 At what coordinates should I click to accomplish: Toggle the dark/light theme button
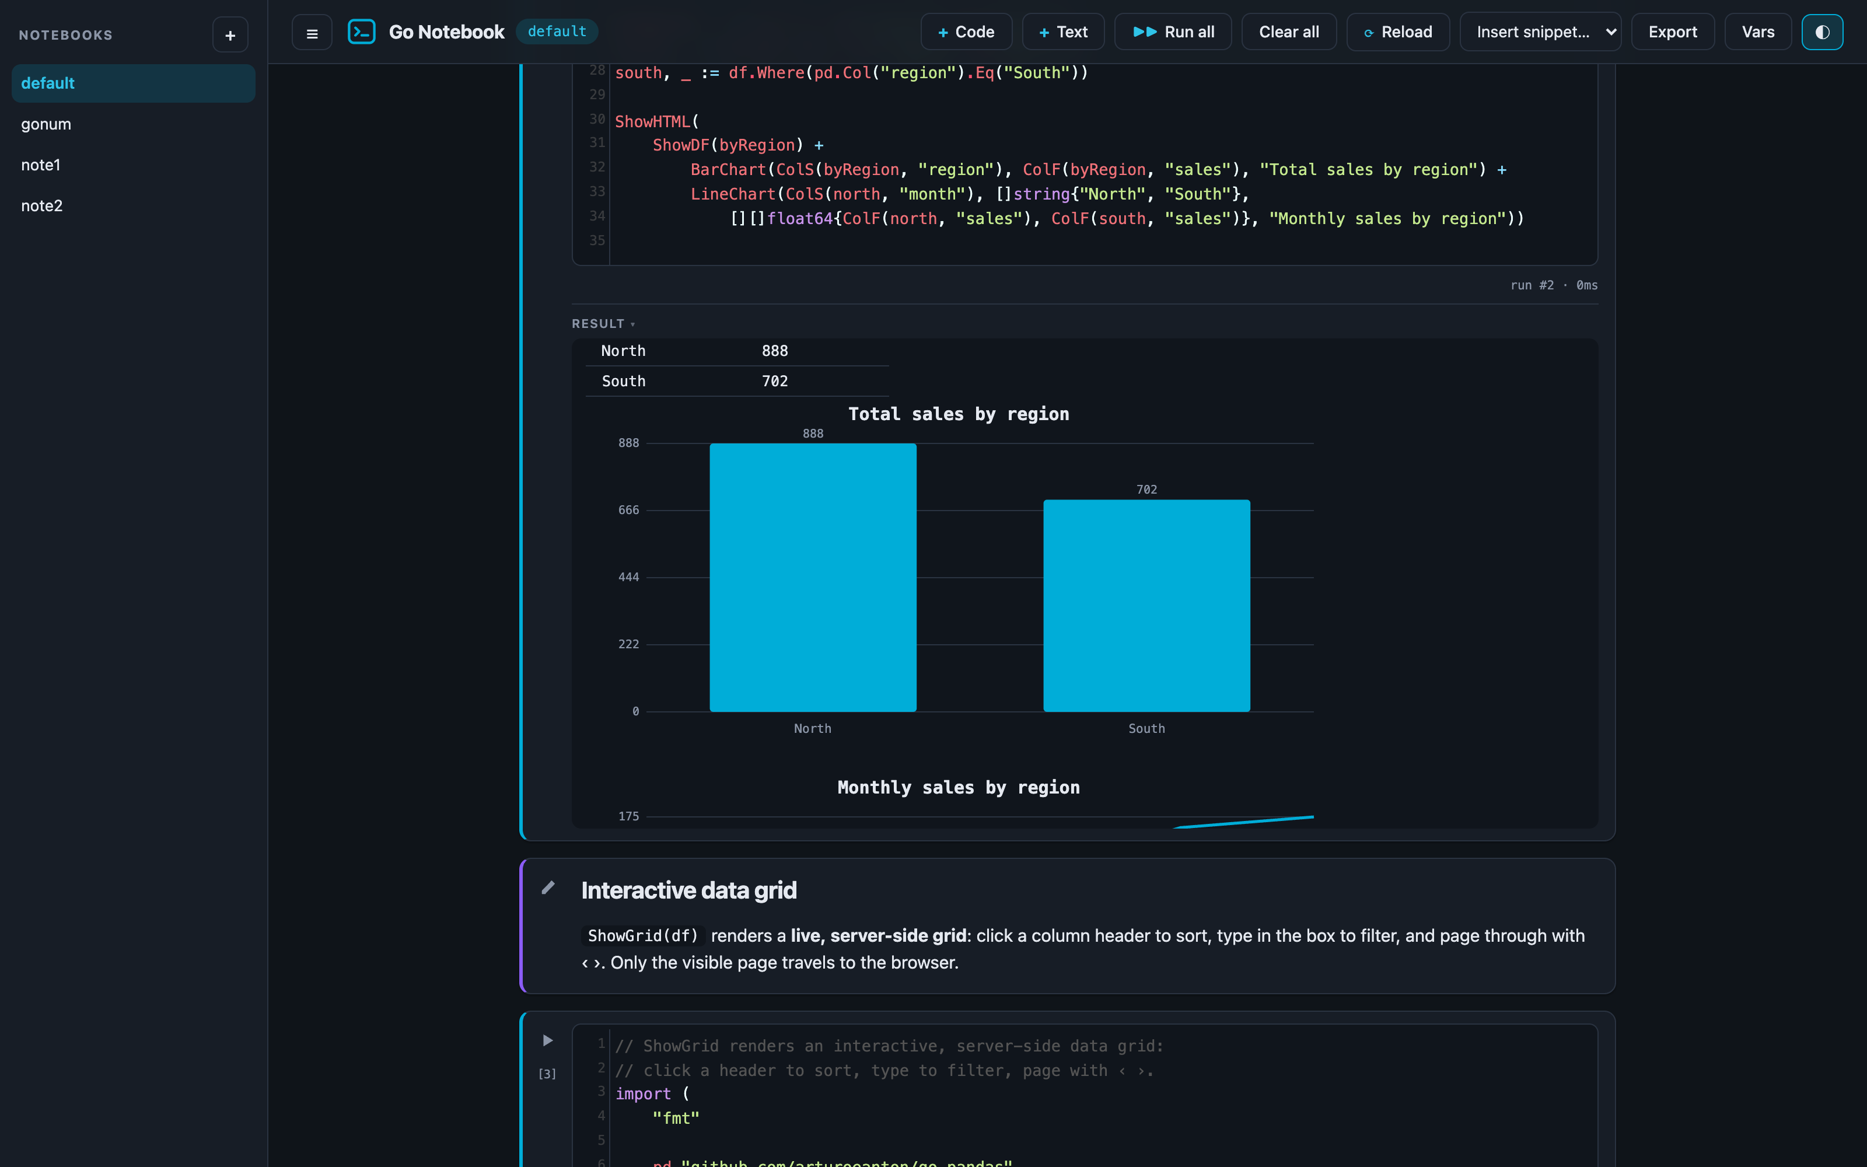[x=1822, y=33]
